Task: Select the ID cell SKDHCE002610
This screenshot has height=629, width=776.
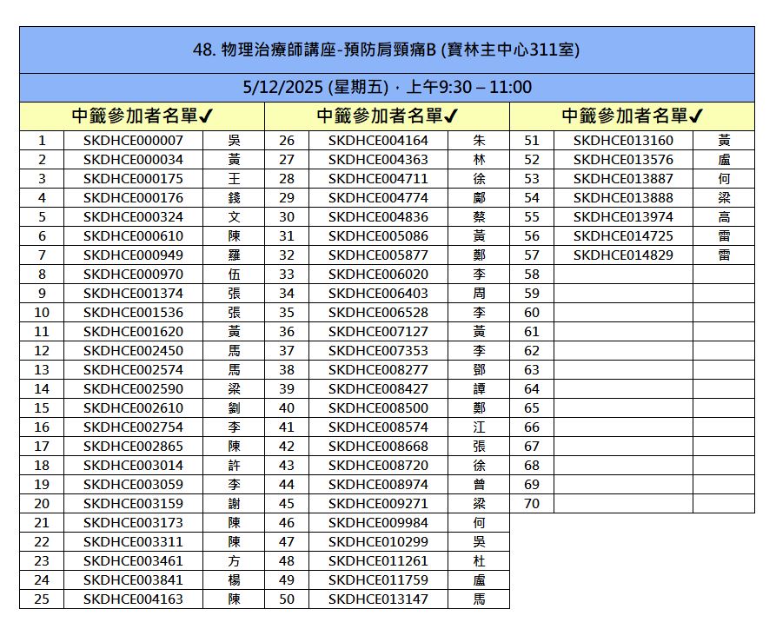Action: pos(133,408)
